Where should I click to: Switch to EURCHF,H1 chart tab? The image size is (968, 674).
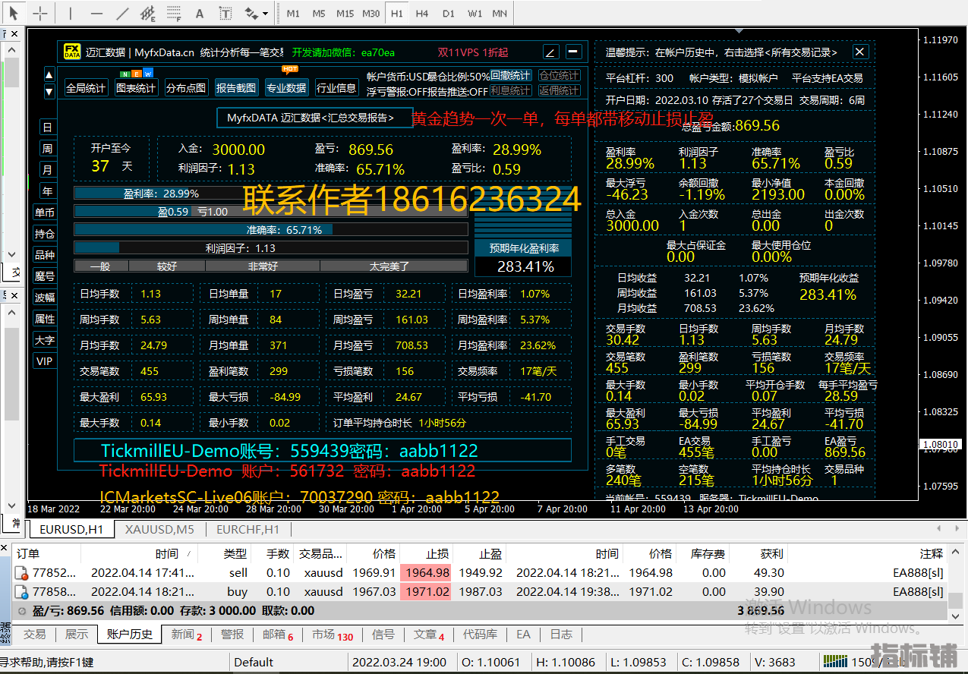point(248,529)
